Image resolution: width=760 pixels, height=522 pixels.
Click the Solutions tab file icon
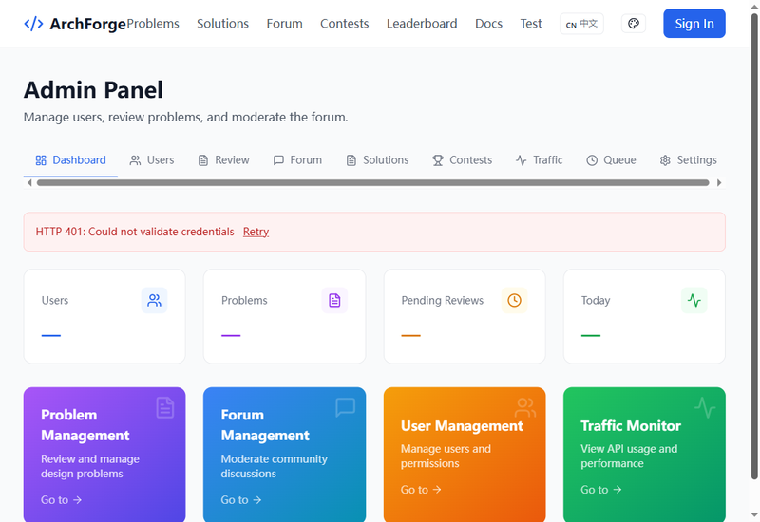(x=351, y=160)
